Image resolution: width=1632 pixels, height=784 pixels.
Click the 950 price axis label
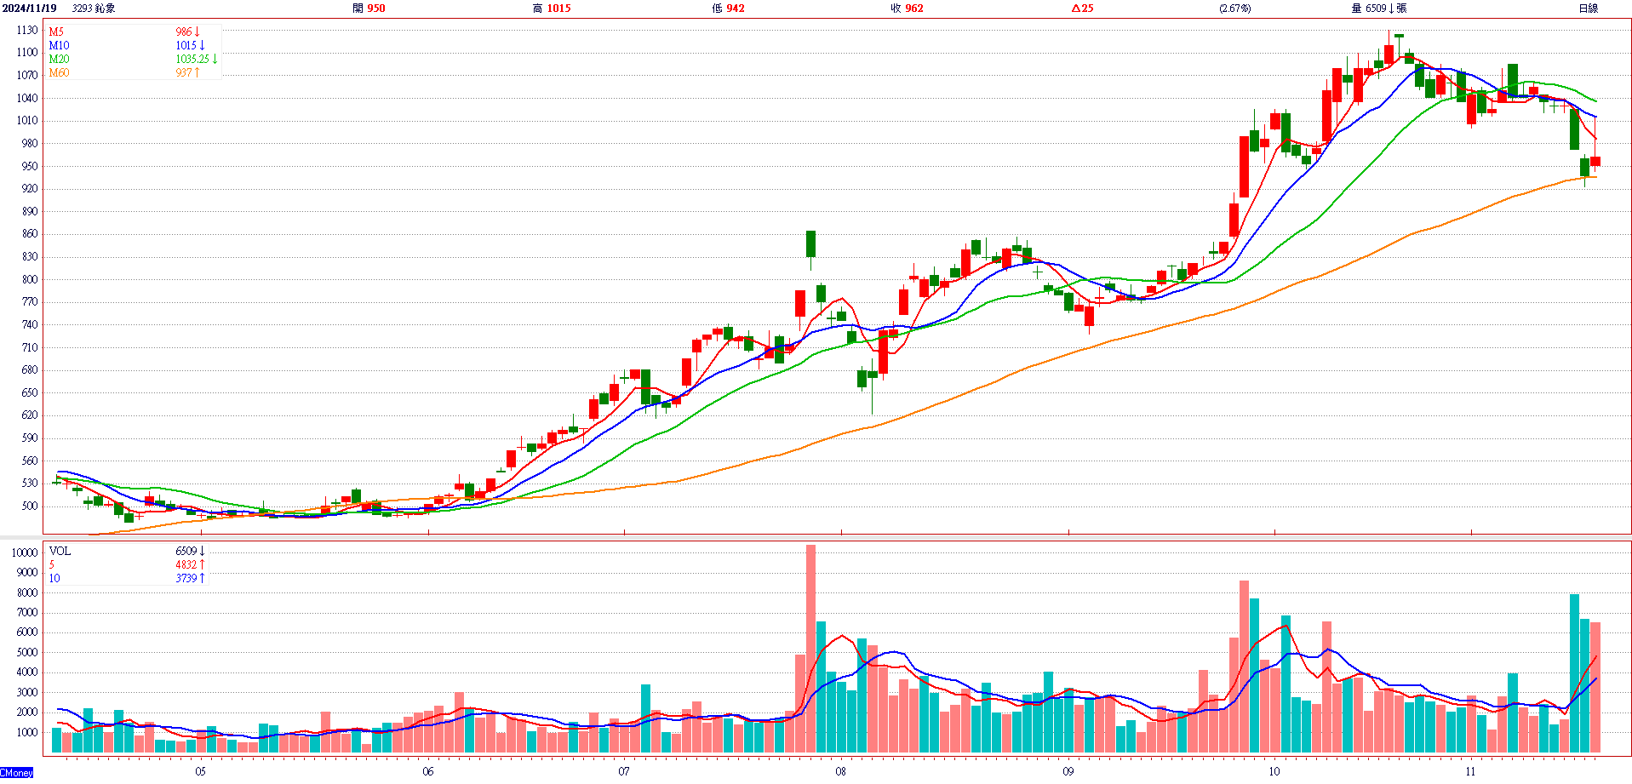[x=30, y=166]
